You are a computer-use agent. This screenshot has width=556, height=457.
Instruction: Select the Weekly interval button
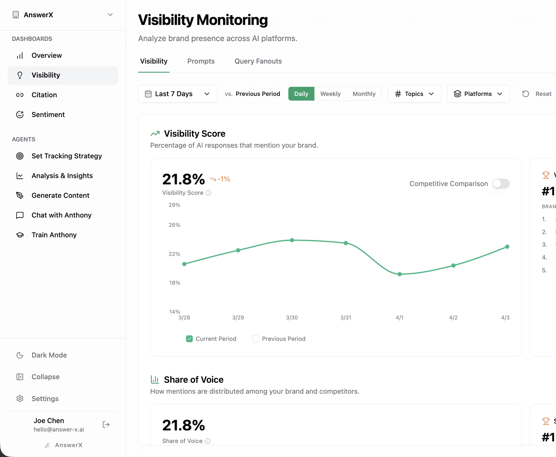pyautogui.click(x=330, y=94)
